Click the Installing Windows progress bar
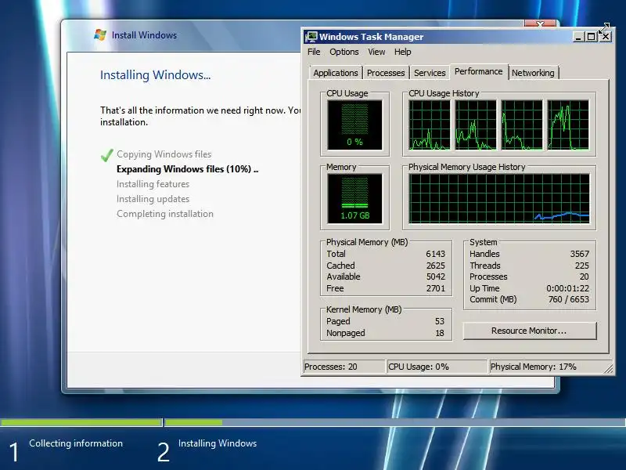Screen dimensions: 626x470 click(x=395, y=422)
